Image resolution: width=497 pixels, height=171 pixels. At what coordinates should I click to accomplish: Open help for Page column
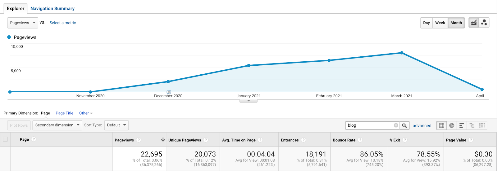coord(34,139)
